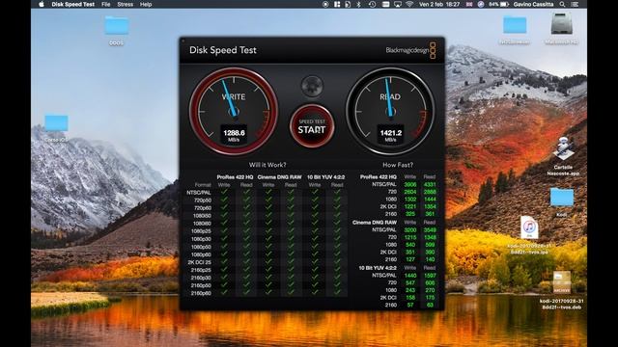Select the 1080p25 format row label

[x=202, y=231]
